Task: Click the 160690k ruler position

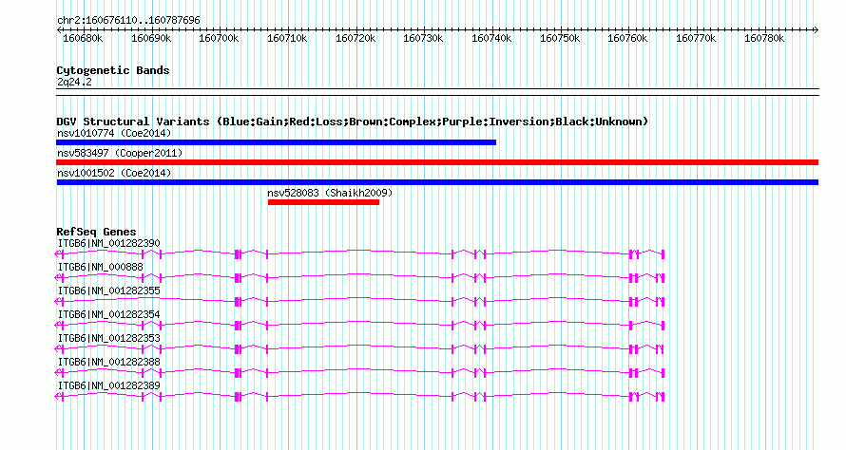Action: (151, 39)
